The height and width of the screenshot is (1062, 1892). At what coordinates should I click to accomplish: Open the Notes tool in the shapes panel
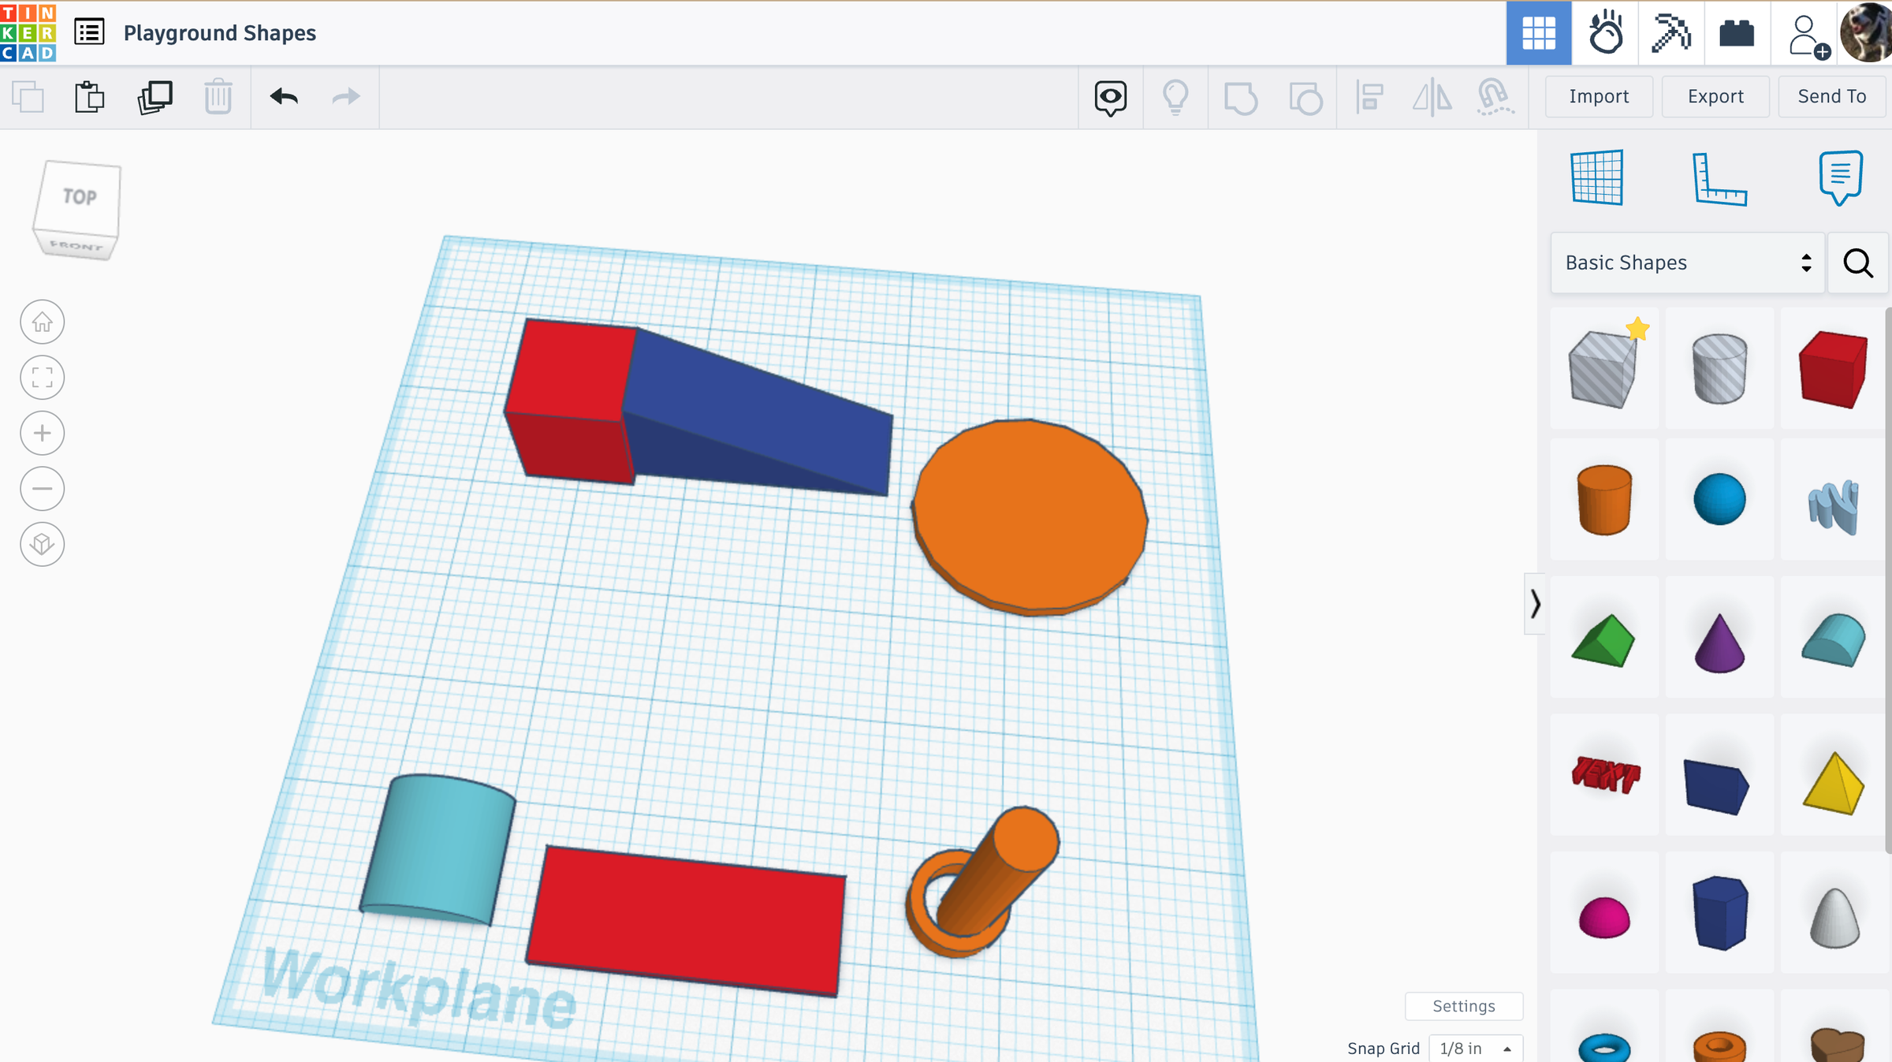click(1840, 177)
